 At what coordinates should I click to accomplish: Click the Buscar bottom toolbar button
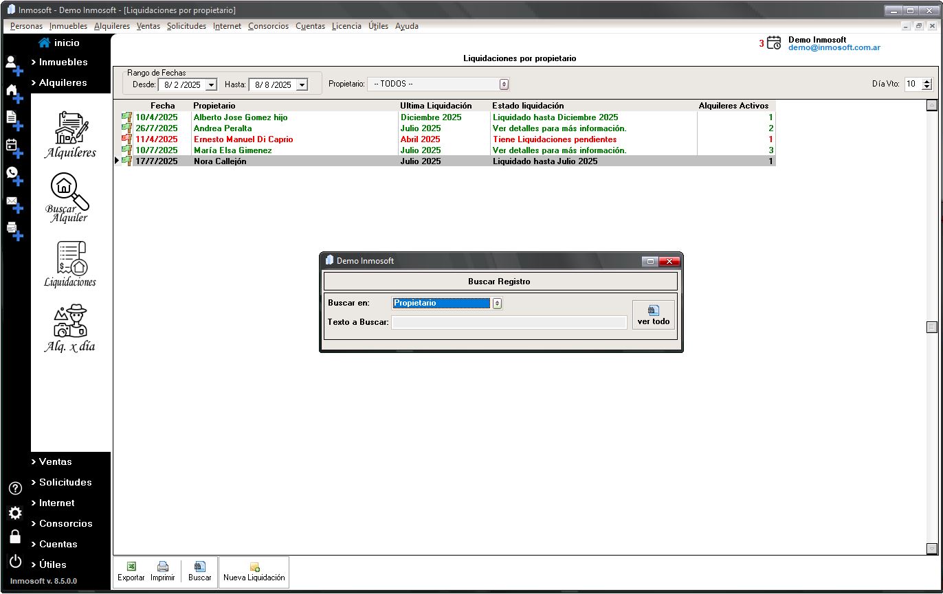(200, 571)
